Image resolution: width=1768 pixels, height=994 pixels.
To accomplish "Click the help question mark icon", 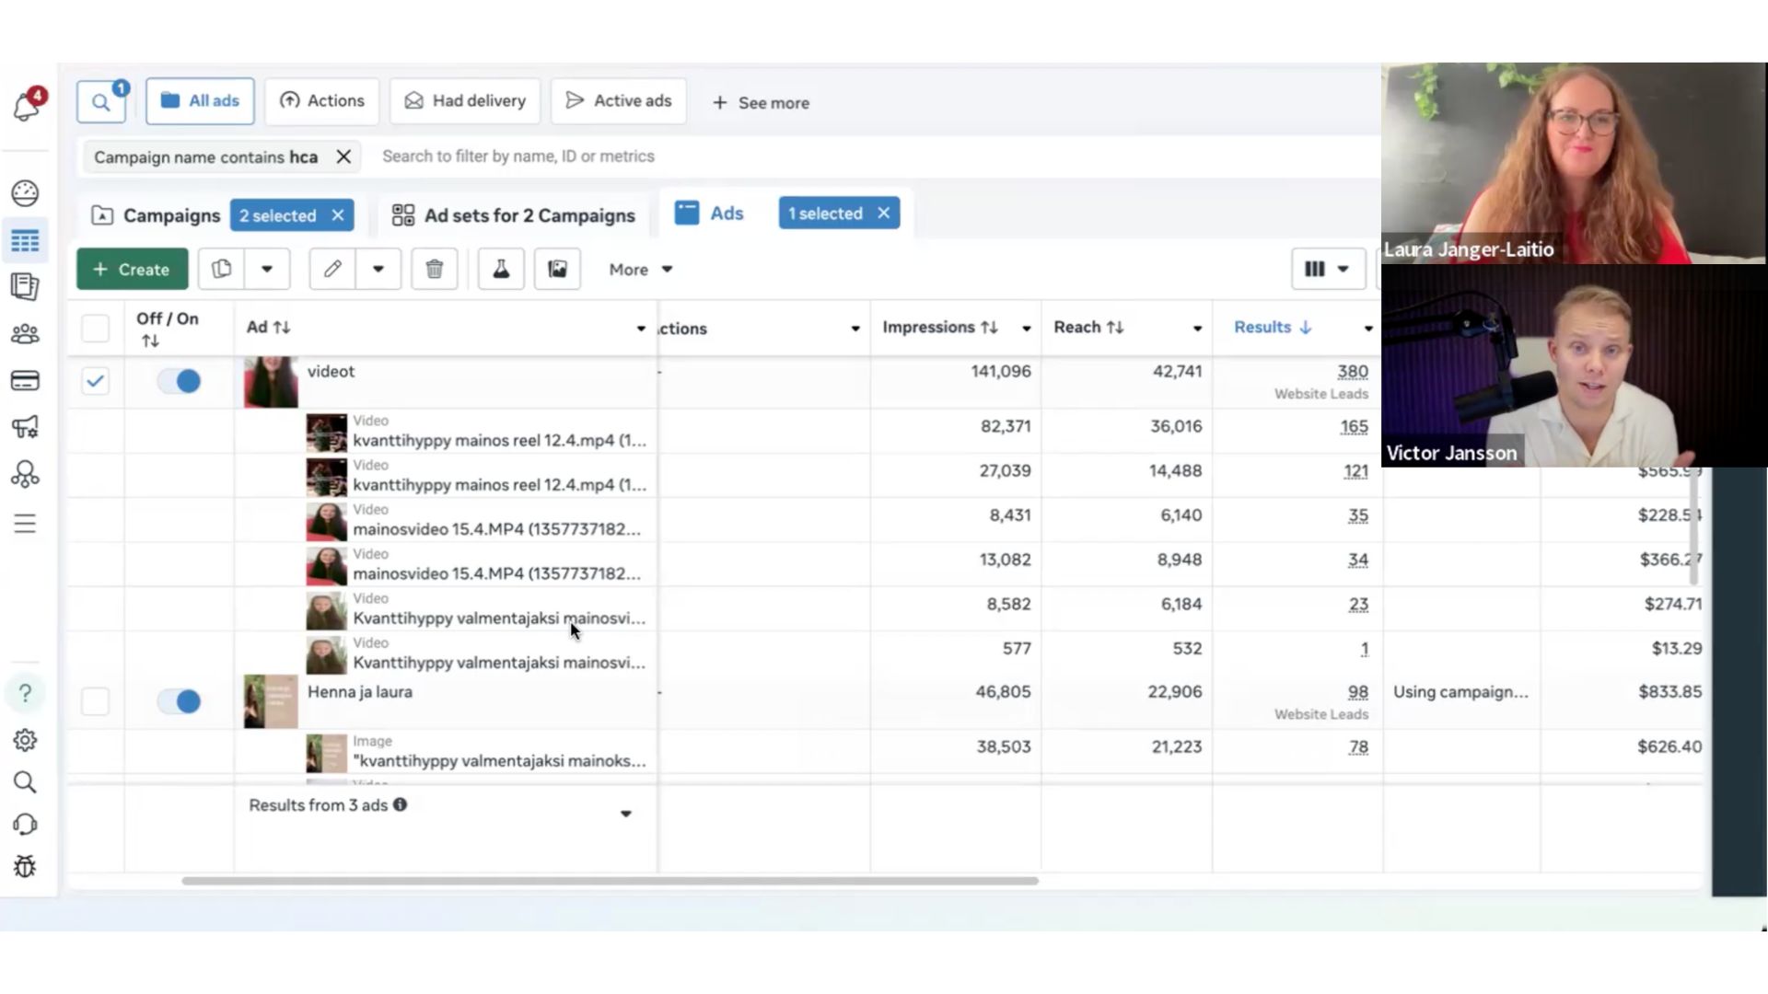I will (x=25, y=693).
